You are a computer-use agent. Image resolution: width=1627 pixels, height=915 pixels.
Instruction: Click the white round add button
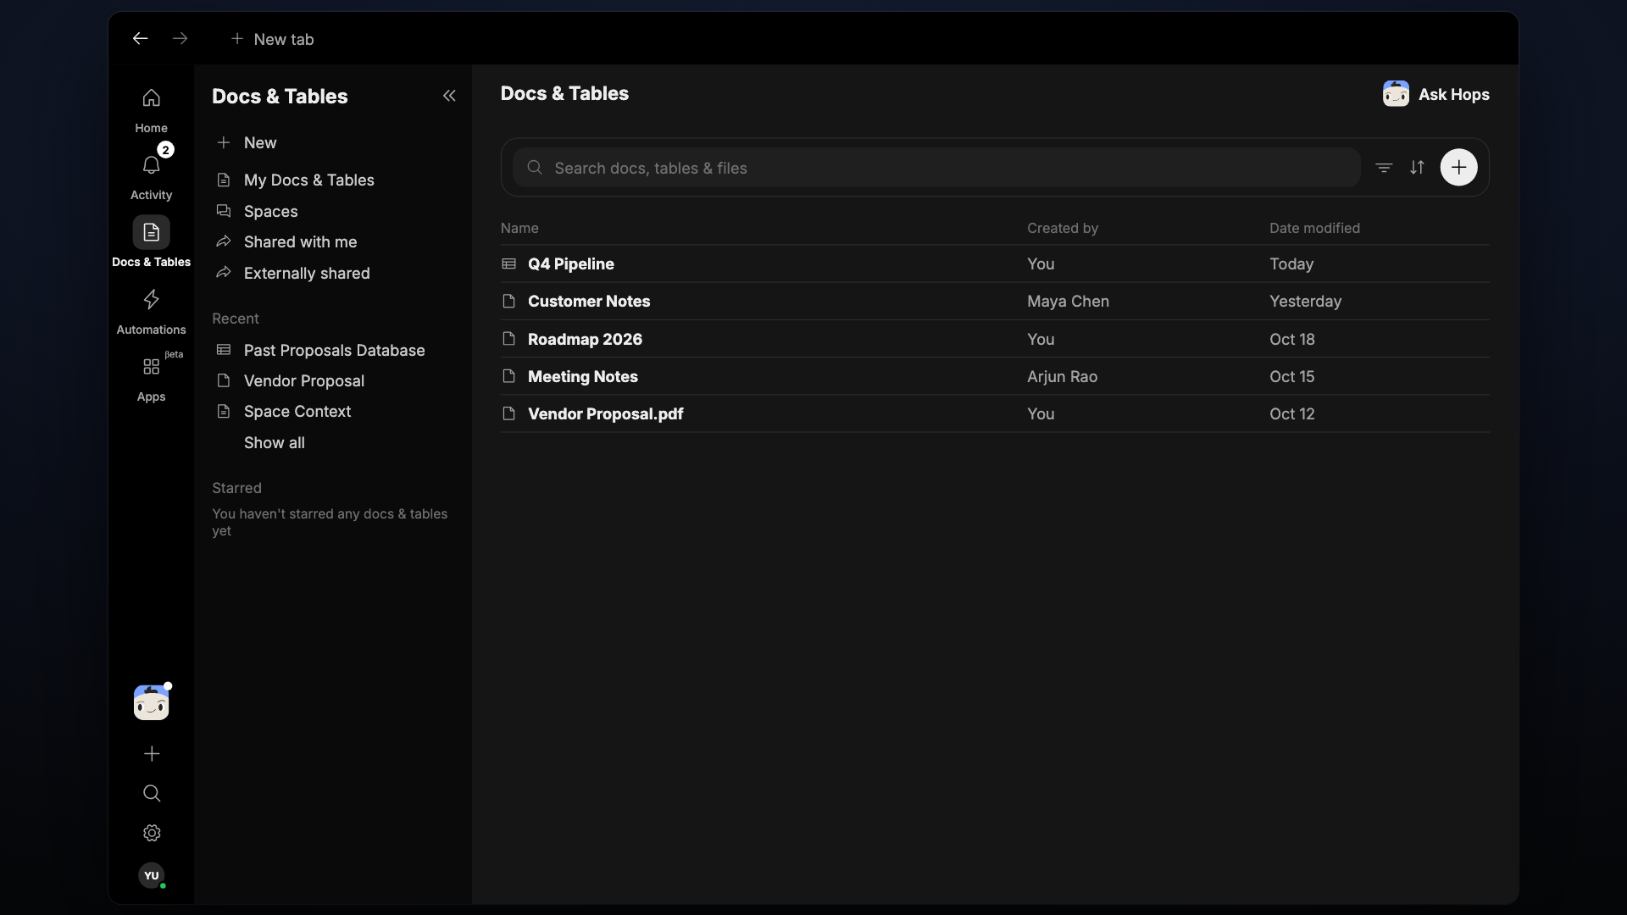1458,168
